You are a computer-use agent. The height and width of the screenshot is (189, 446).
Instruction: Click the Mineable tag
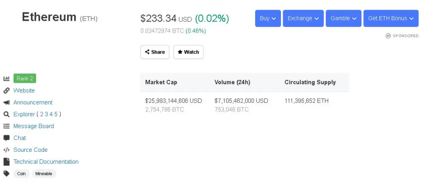pyautogui.click(x=44, y=174)
